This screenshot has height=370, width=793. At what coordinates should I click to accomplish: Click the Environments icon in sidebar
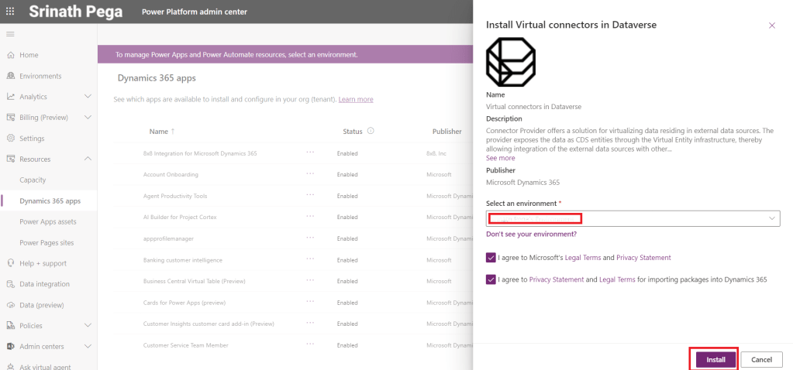pyautogui.click(x=11, y=76)
